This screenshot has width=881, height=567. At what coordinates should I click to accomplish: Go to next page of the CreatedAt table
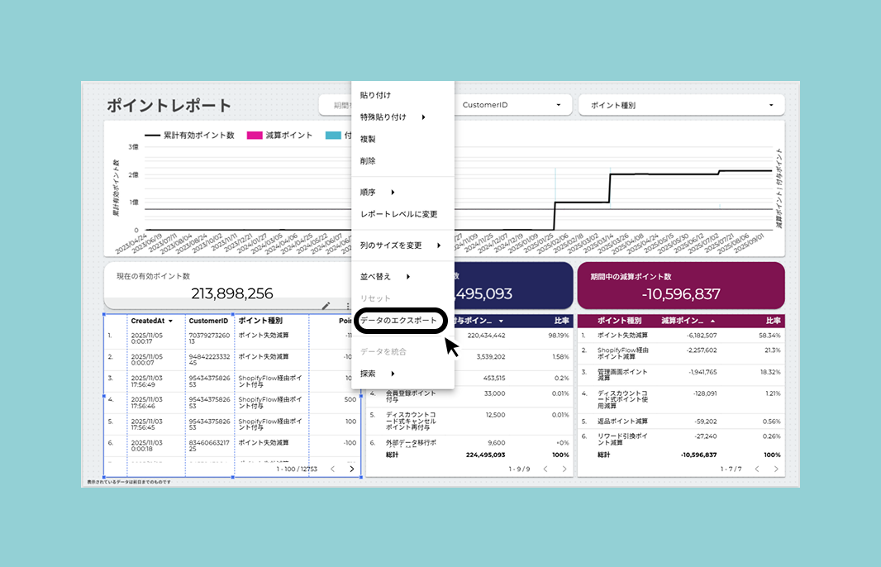[352, 469]
